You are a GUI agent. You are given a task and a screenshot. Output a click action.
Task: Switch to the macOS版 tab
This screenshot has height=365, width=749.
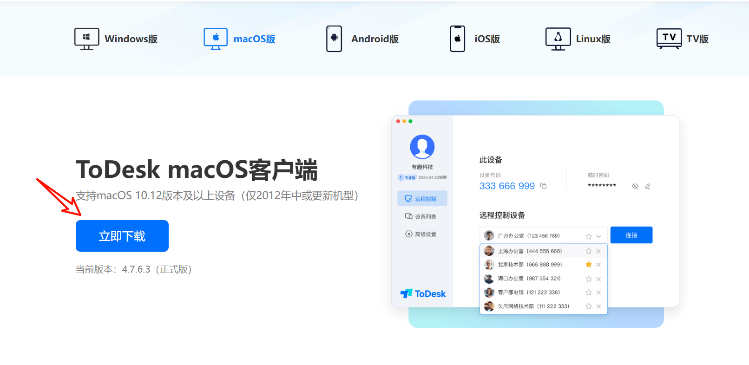click(240, 39)
